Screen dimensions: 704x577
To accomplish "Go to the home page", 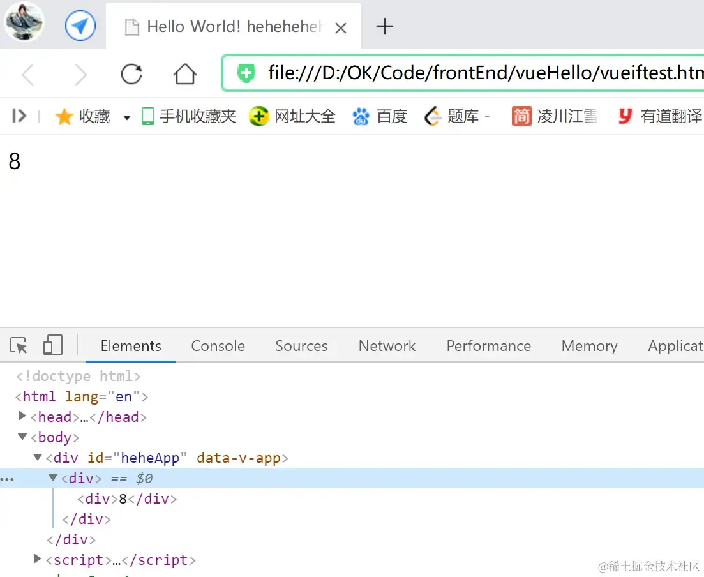I will (184, 74).
